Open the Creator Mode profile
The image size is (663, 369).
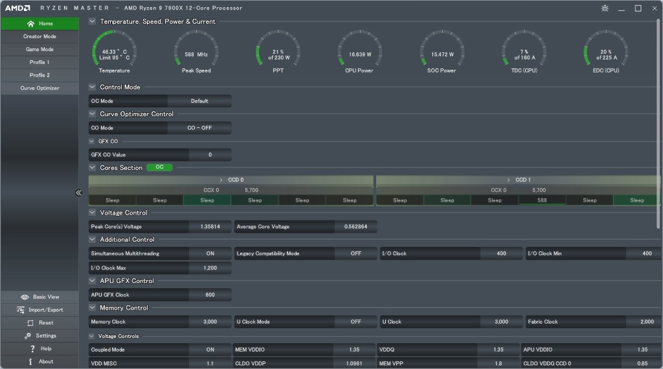39,37
